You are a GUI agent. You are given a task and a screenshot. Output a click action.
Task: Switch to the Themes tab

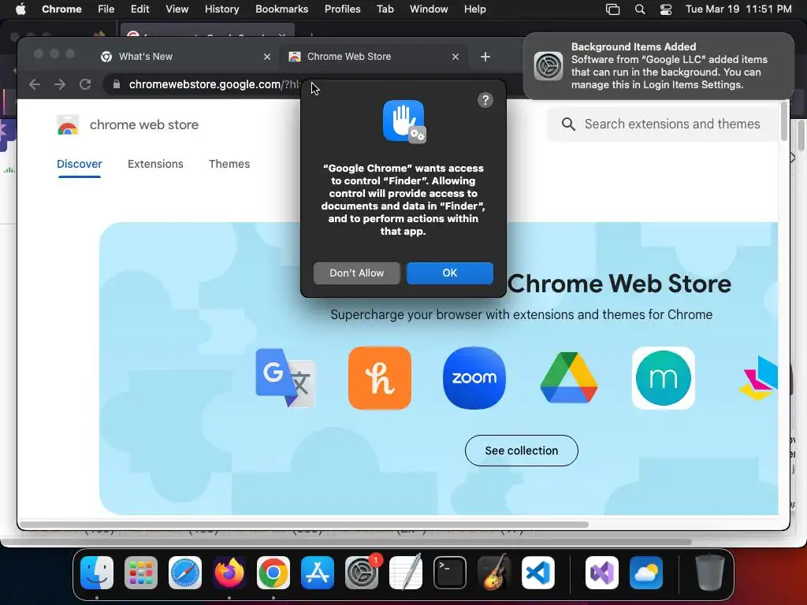[229, 164]
